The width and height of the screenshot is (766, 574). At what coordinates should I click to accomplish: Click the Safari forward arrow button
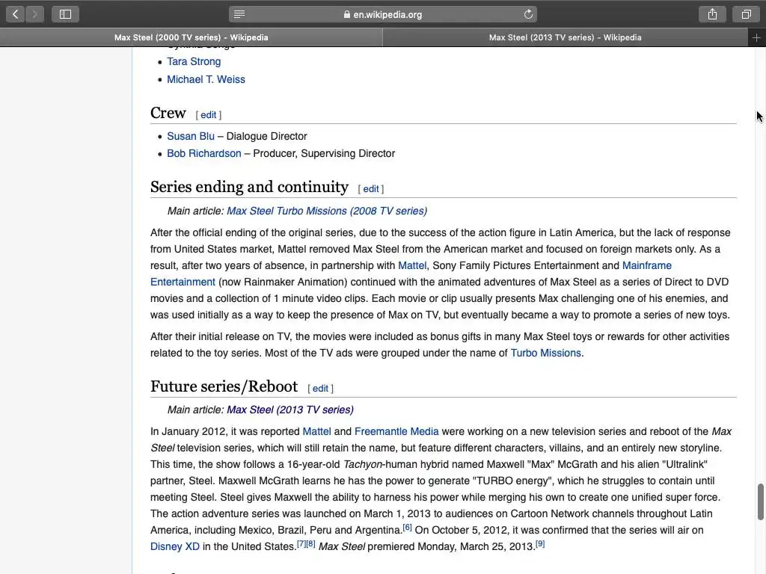[34, 14]
